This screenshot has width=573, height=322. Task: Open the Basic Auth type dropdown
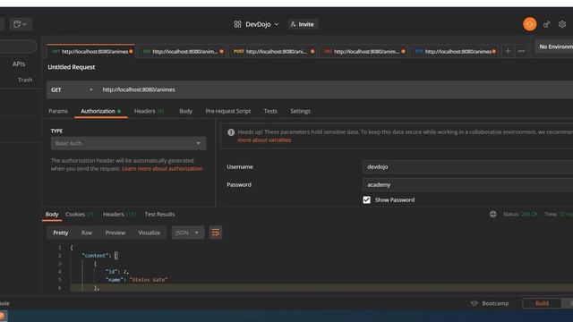128,143
